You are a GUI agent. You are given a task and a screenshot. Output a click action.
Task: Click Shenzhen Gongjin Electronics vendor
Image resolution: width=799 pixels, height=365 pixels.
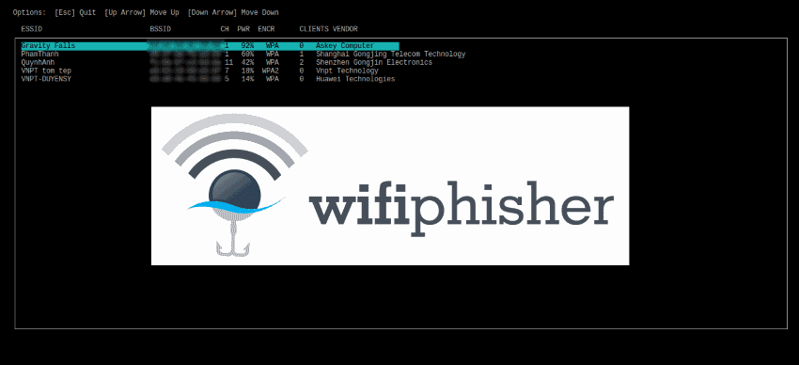373,62
